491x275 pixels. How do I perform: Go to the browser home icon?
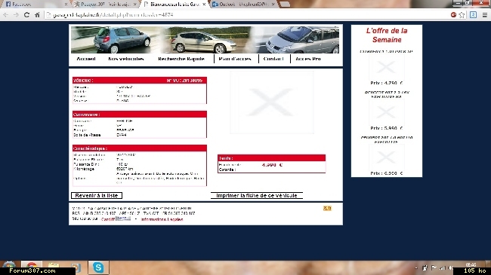click(x=37, y=14)
